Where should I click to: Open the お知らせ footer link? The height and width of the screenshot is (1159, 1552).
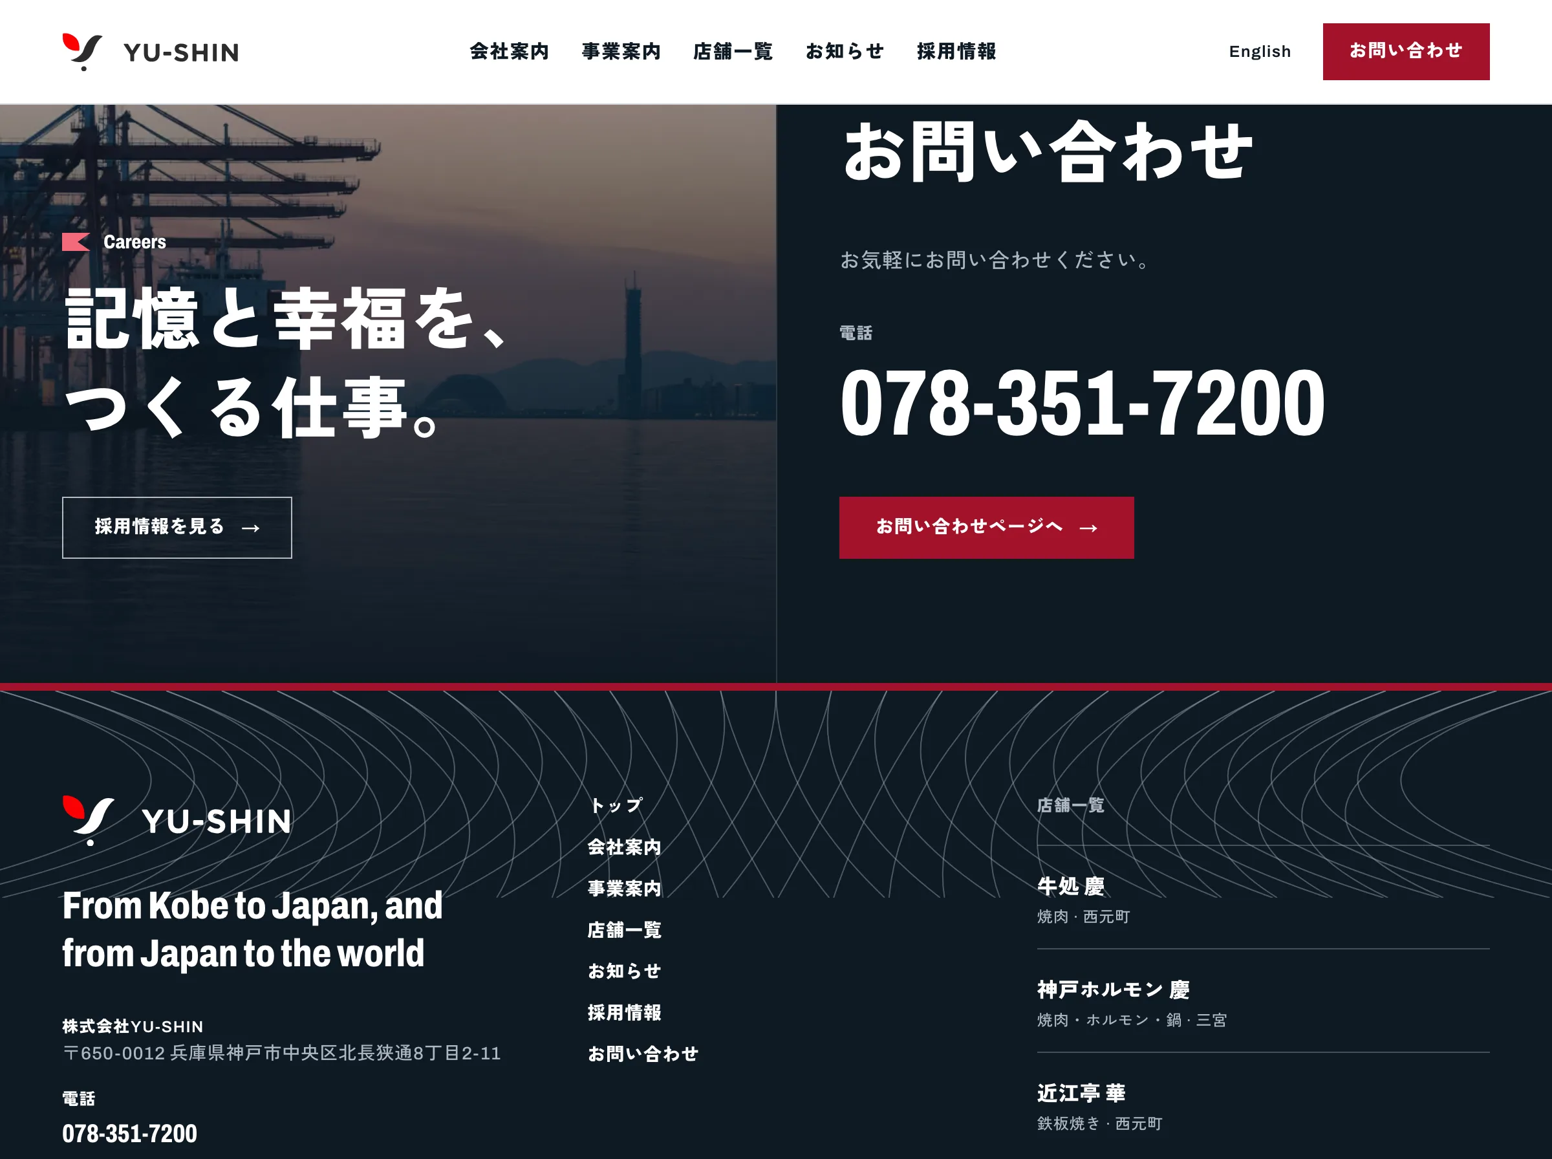point(624,971)
